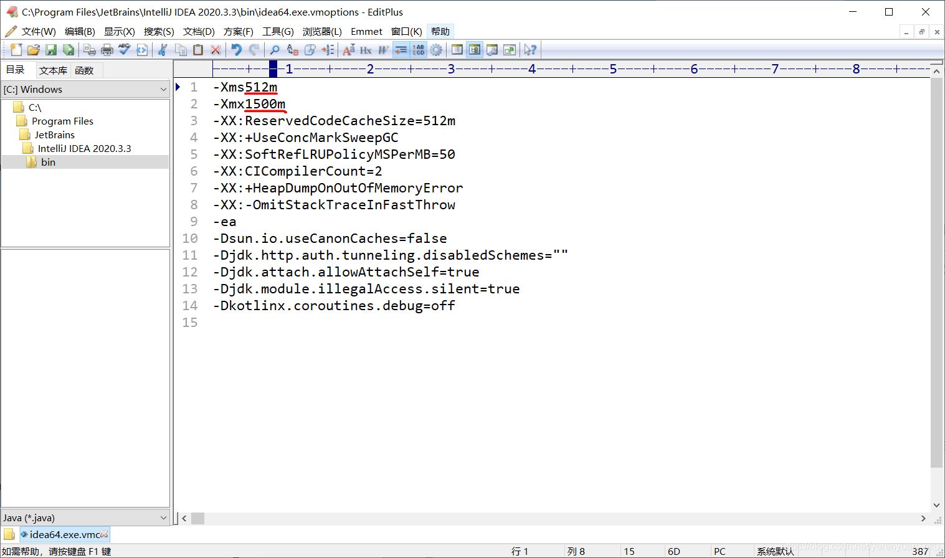Screen dimensions: 945x558
Task: Open Find with the magnifier icon
Action: (275, 50)
